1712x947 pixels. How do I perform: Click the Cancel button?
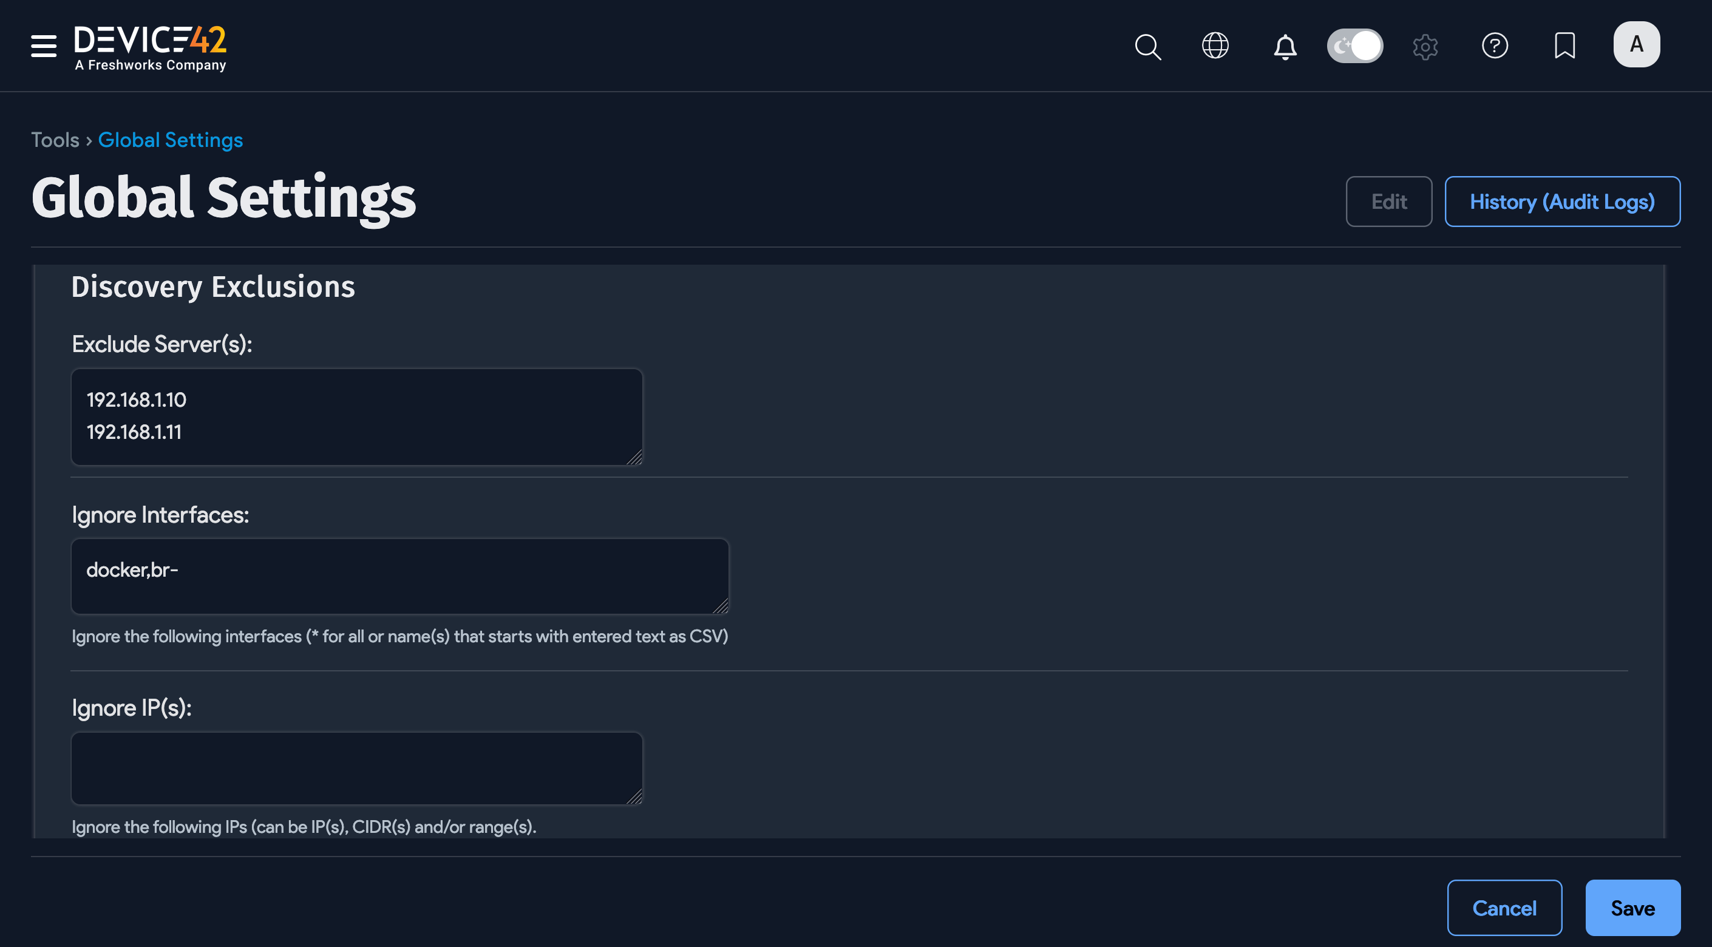coord(1504,907)
